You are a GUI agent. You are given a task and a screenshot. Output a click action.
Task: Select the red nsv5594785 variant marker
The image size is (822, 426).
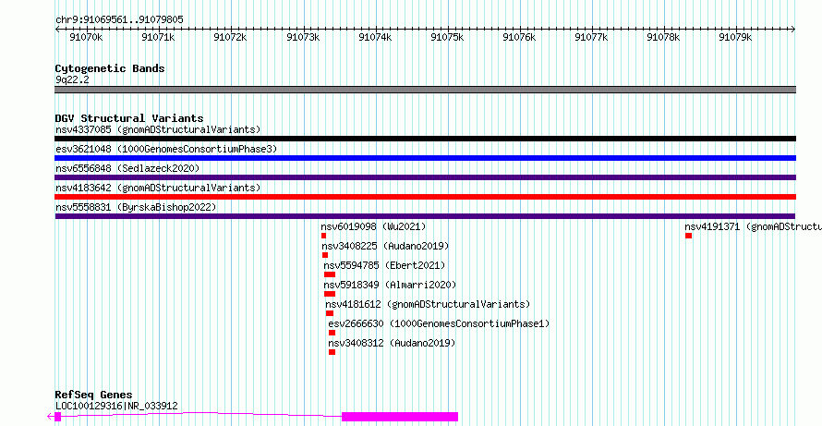click(x=329, y=274)
